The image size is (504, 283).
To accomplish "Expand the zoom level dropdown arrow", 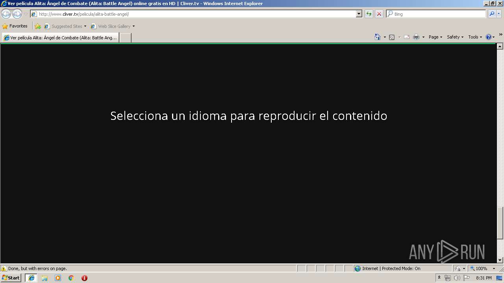I will tap(494, 268).
